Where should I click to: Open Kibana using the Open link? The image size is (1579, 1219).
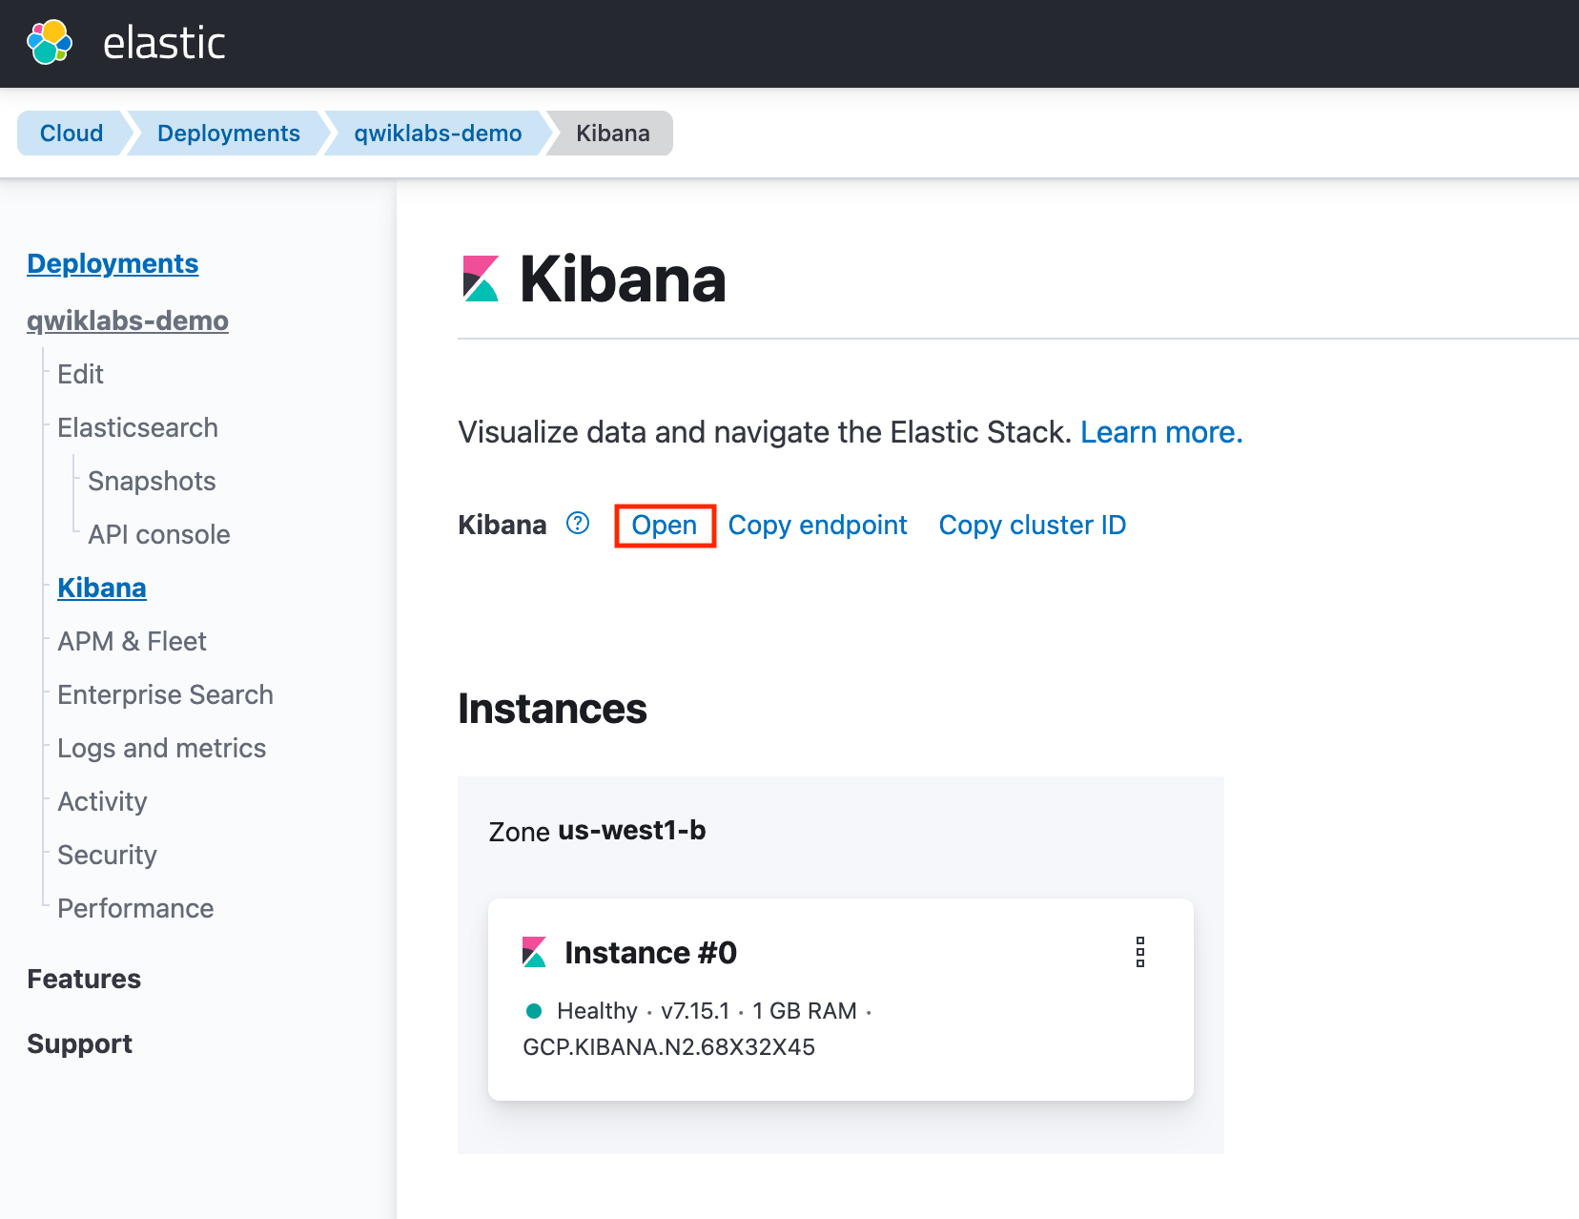[x=664, y=526]
